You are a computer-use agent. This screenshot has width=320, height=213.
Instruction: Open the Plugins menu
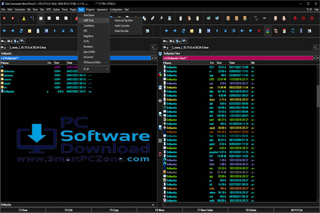pyautogui.click(x=73, y=9)
